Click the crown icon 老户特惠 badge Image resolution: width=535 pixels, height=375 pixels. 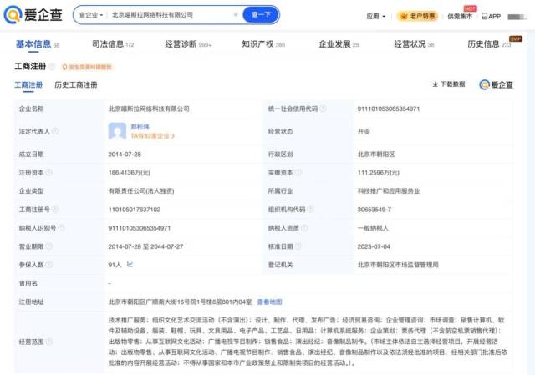[x=417, y=16]
